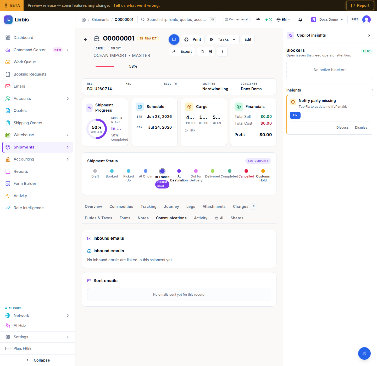Viewport: 377px width, 366px height.
Task: Open the Commodities tab
Action: (121, 207)
